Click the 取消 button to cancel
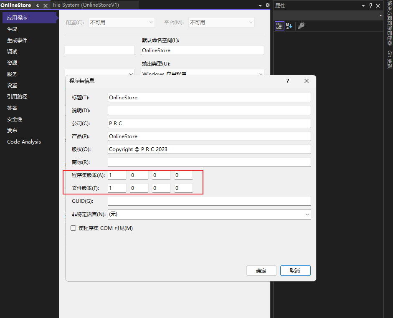The image size is (393, 318). (295, 270)
